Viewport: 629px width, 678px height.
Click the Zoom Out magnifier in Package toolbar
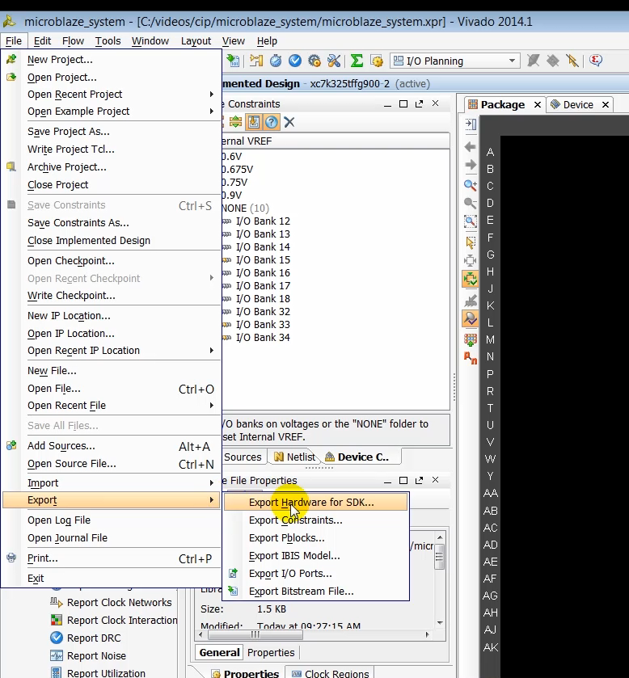point(471,203)
